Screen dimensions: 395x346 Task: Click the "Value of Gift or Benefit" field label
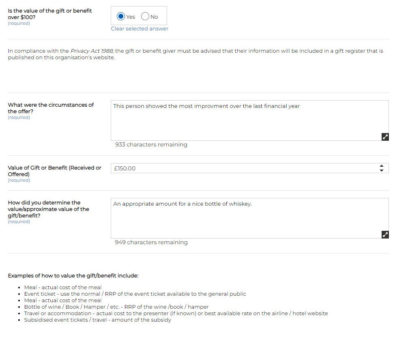(x=54, y=171)
